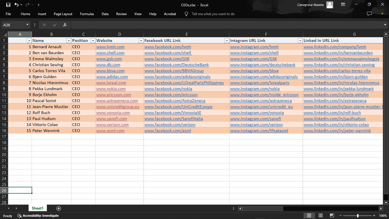
Task: Select the column E header
Action: 187,34
